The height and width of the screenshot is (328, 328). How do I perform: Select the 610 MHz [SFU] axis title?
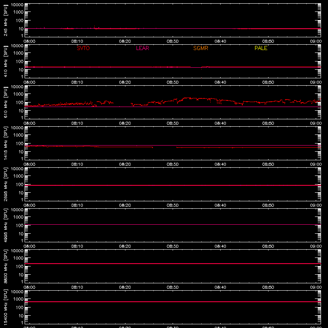5,102
